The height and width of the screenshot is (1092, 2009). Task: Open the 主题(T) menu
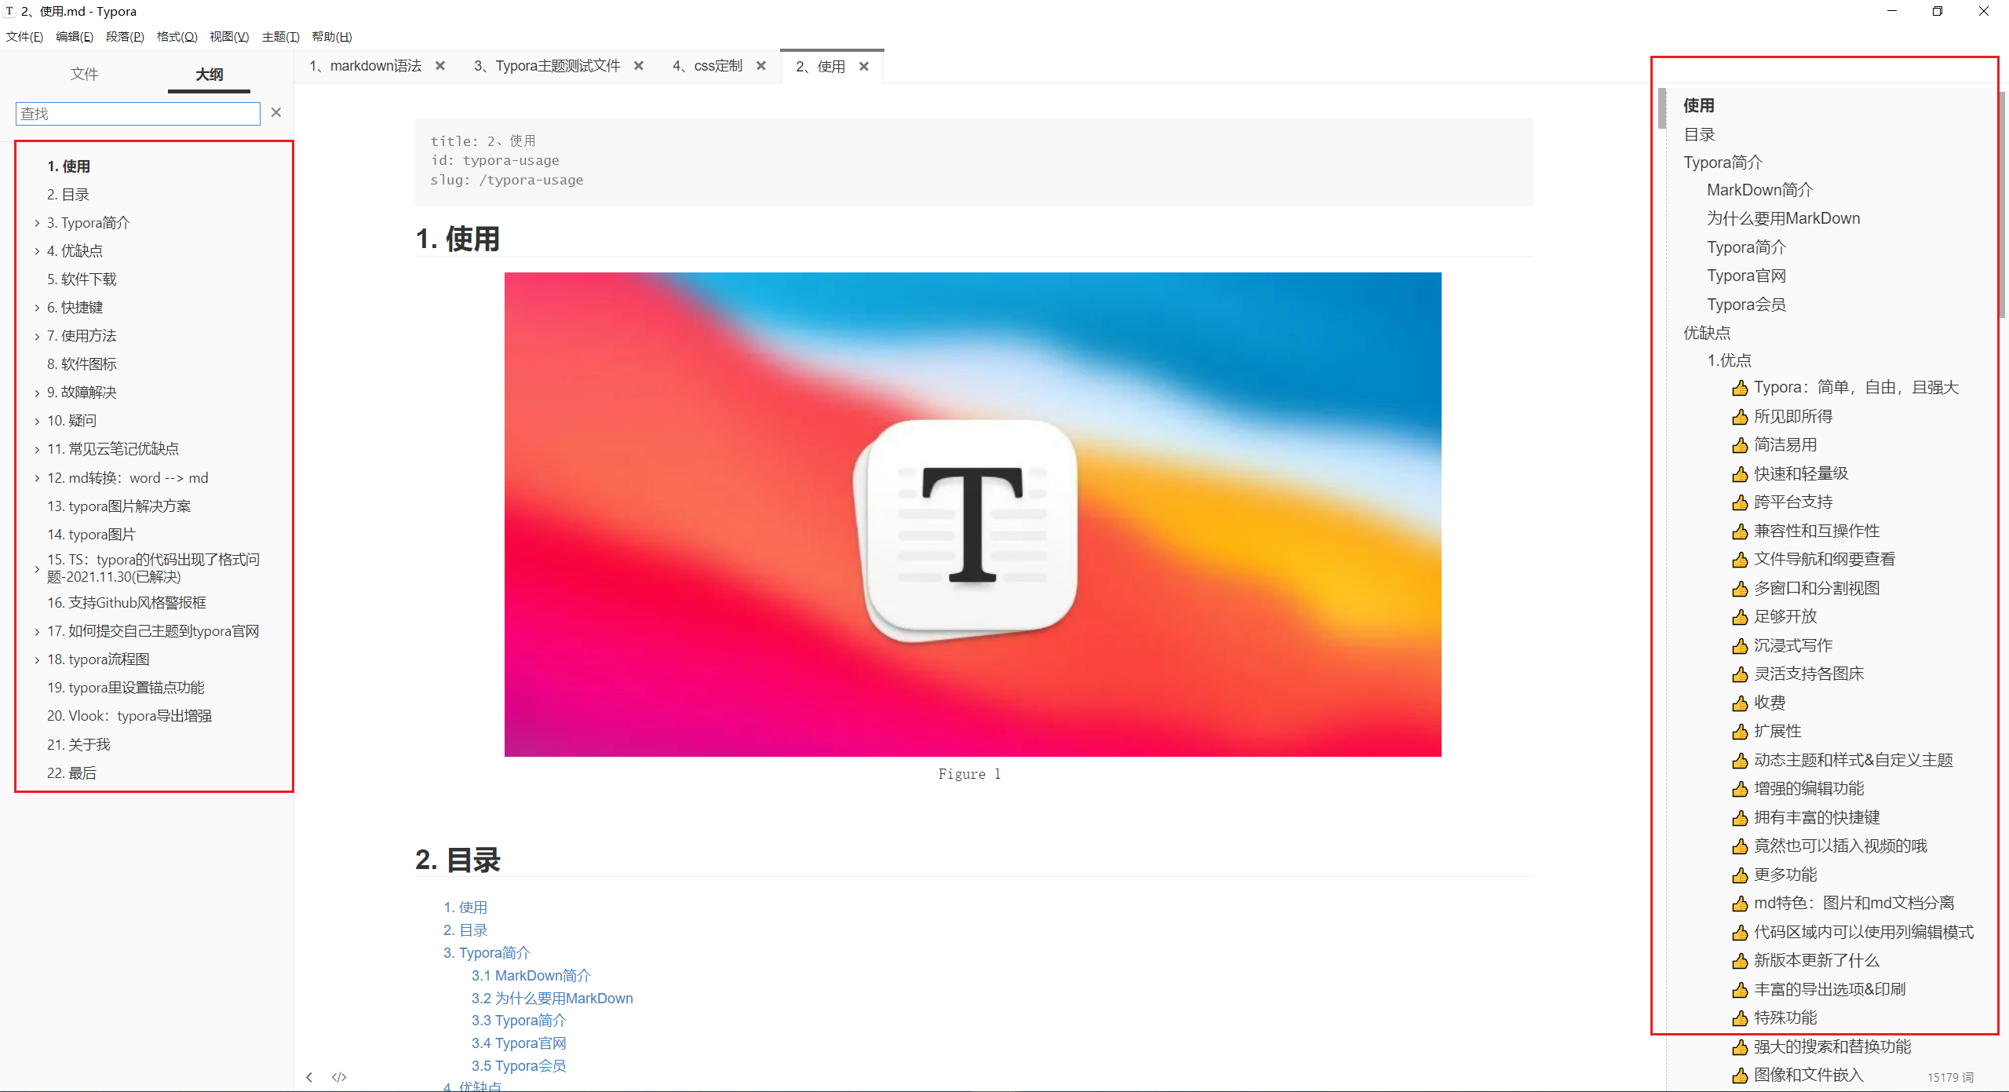(x=280, y=37)
